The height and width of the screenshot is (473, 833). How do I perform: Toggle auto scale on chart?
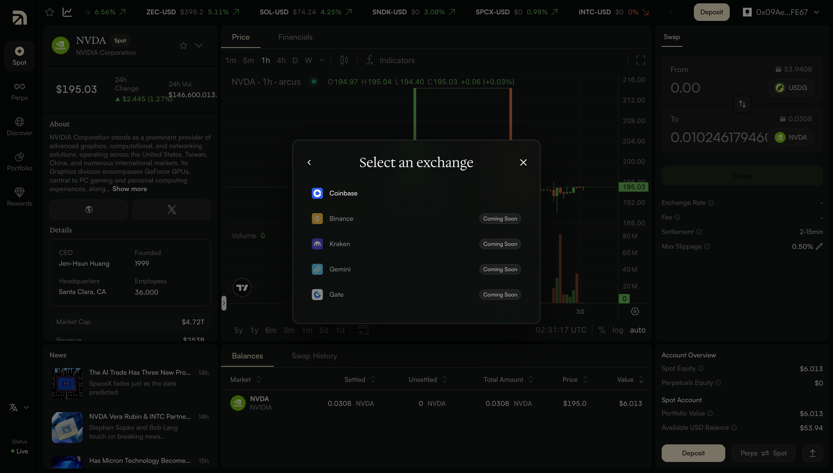tap(638, 330)
